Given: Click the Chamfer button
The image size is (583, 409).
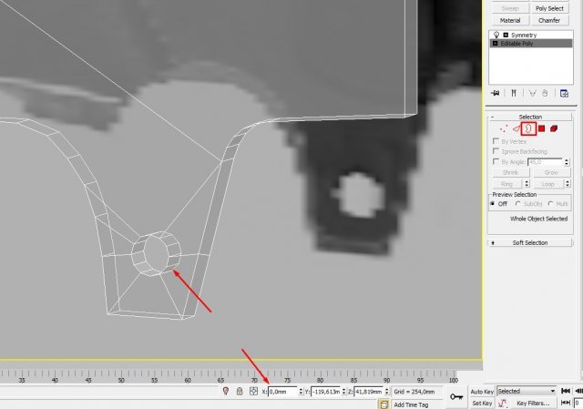Looking at the screenshot, I should [548, 19].
